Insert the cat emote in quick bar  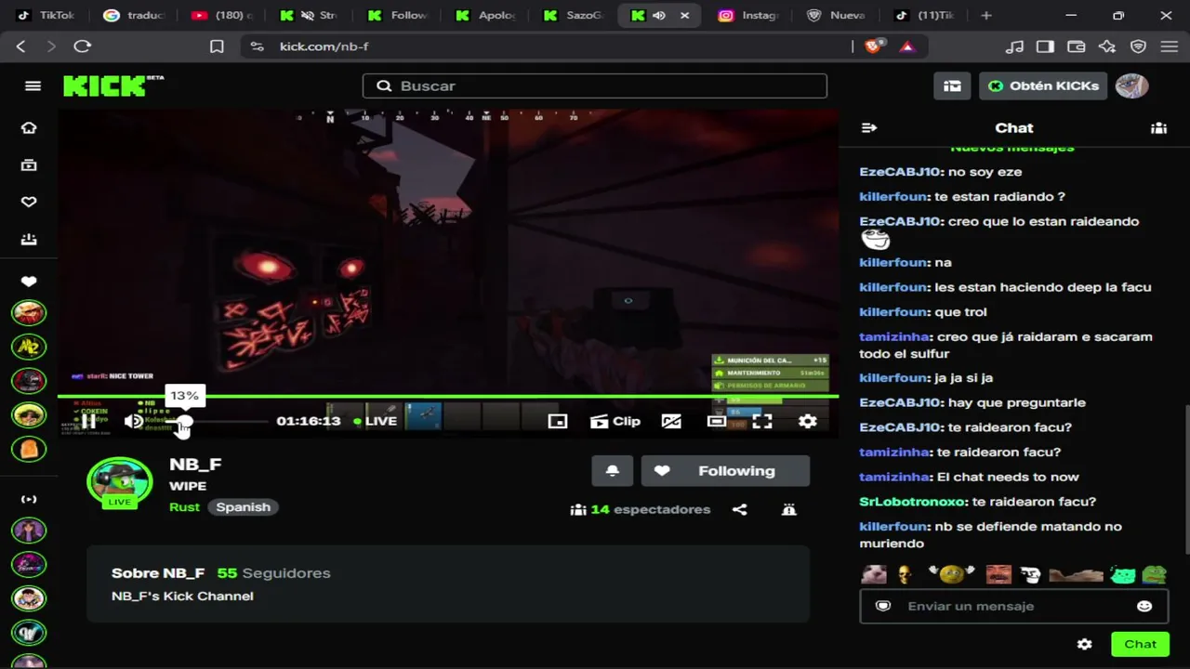click(874, 574)
